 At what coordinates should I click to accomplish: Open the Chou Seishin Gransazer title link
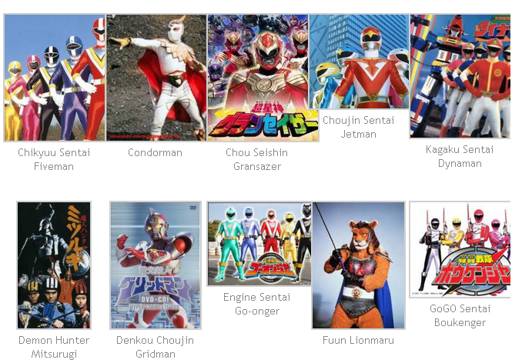pos(256,159)
